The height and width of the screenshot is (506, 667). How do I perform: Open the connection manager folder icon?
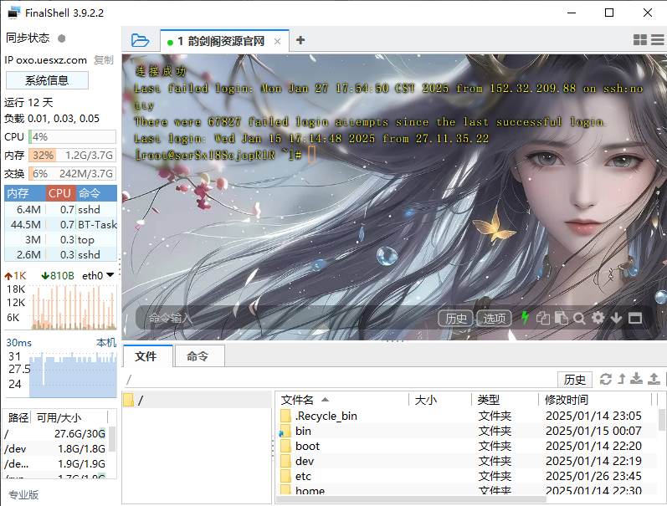point(140,40)
